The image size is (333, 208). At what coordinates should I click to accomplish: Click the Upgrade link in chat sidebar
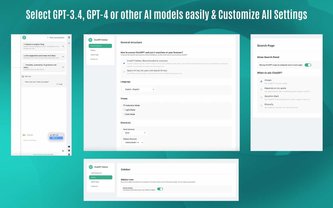(x=30, y=135)
